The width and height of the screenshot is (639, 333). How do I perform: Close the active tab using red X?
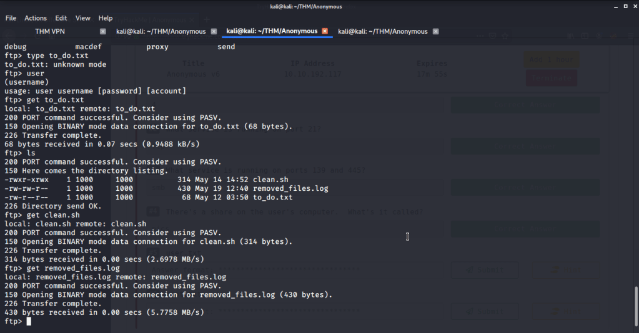(x=325, y=31)
